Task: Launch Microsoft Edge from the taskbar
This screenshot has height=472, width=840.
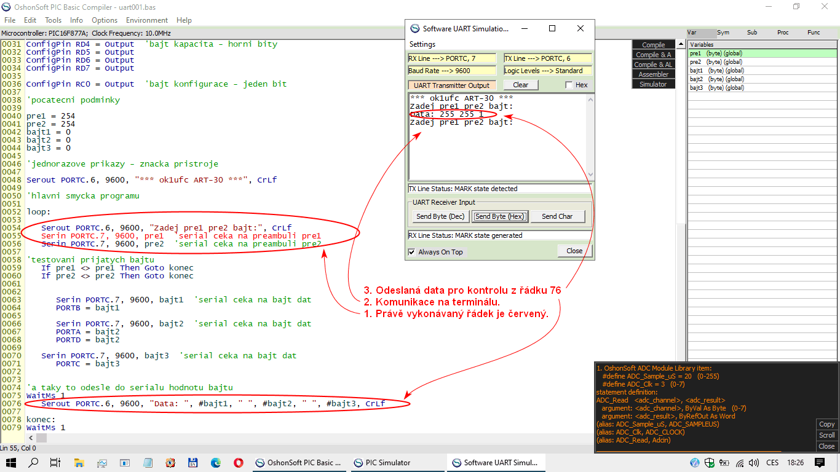Action: 215,463
